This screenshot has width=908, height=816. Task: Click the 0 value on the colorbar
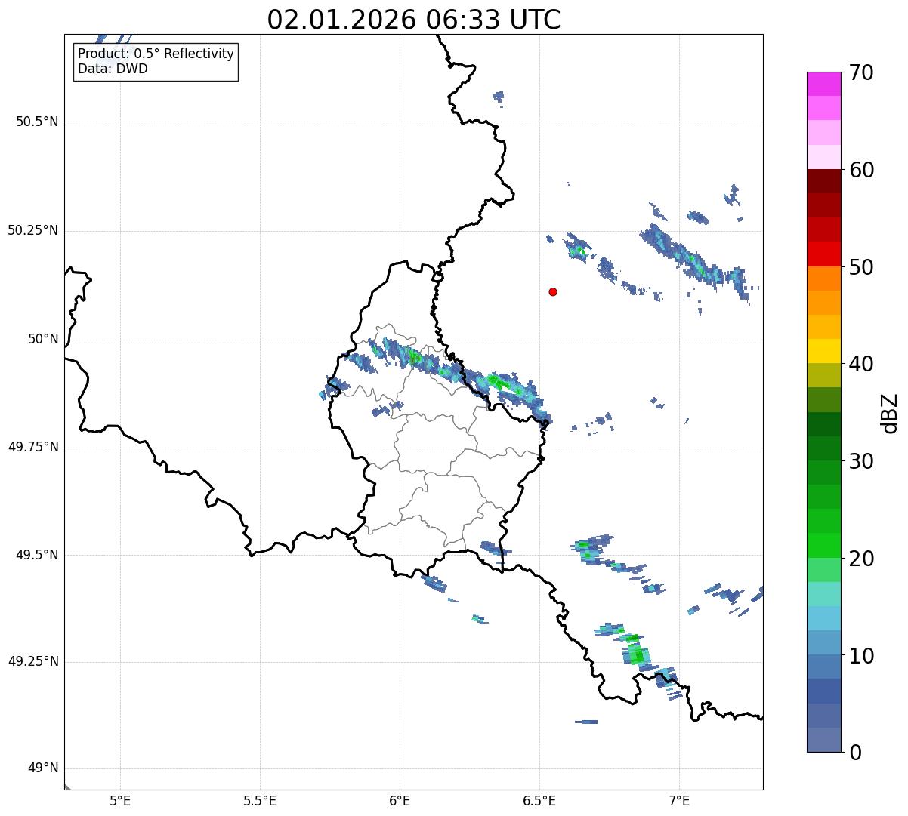point(854,753)
